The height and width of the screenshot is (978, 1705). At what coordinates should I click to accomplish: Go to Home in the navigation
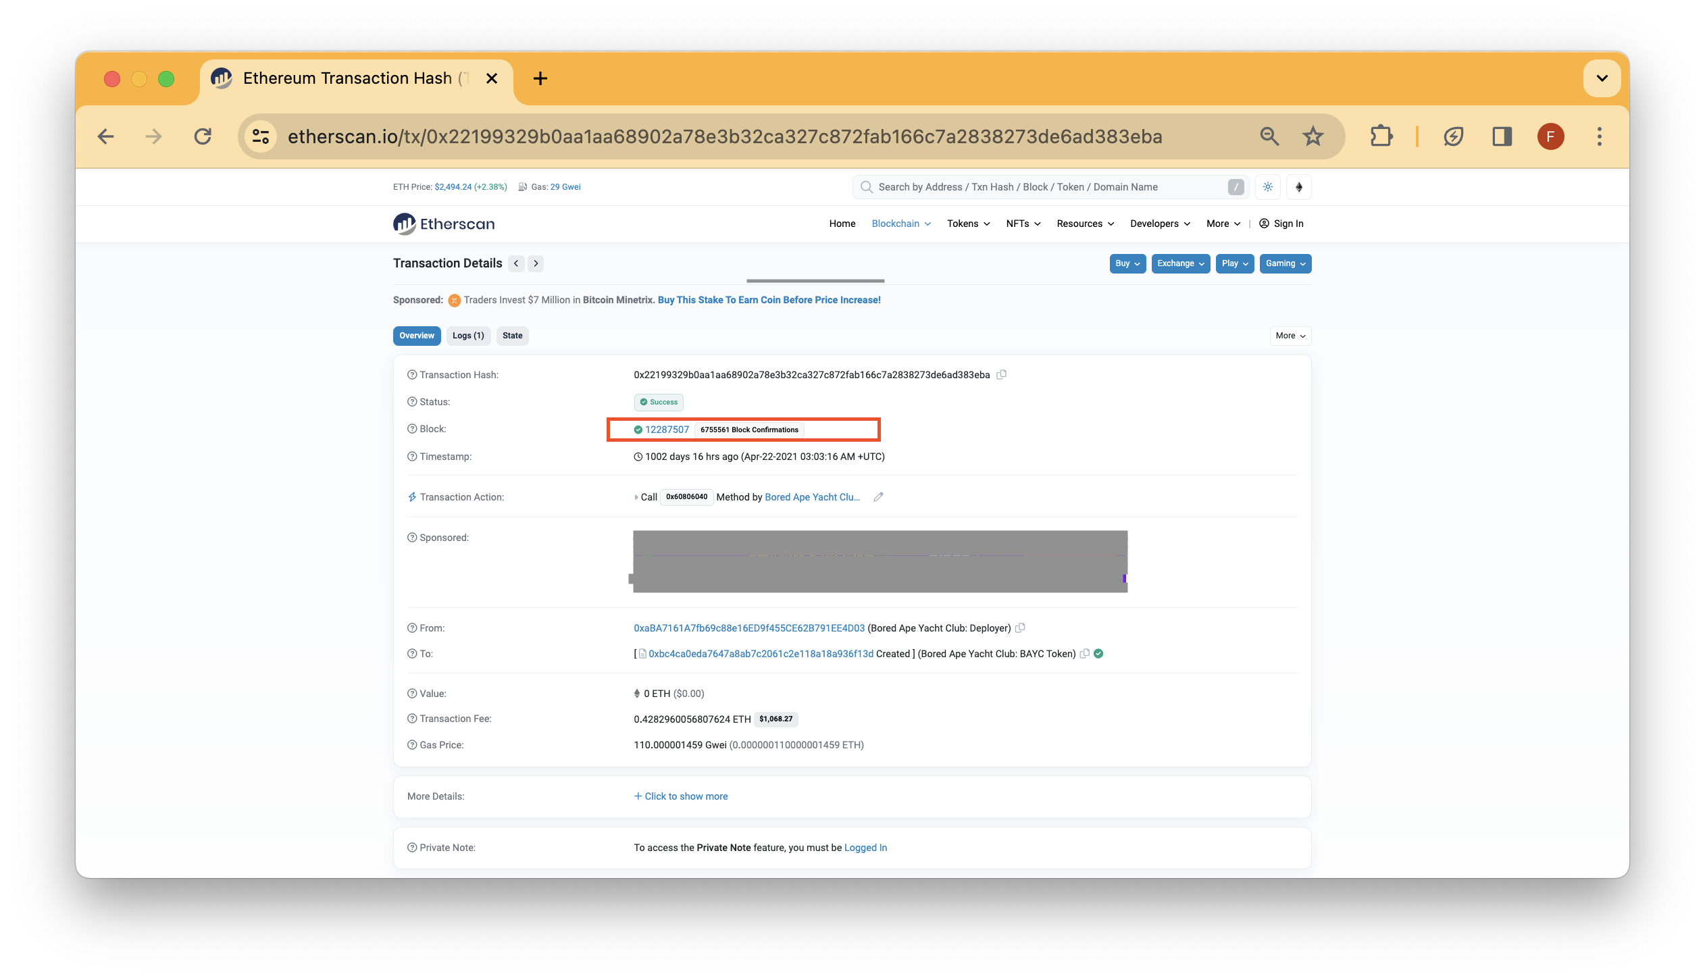(x=842, y=224)
